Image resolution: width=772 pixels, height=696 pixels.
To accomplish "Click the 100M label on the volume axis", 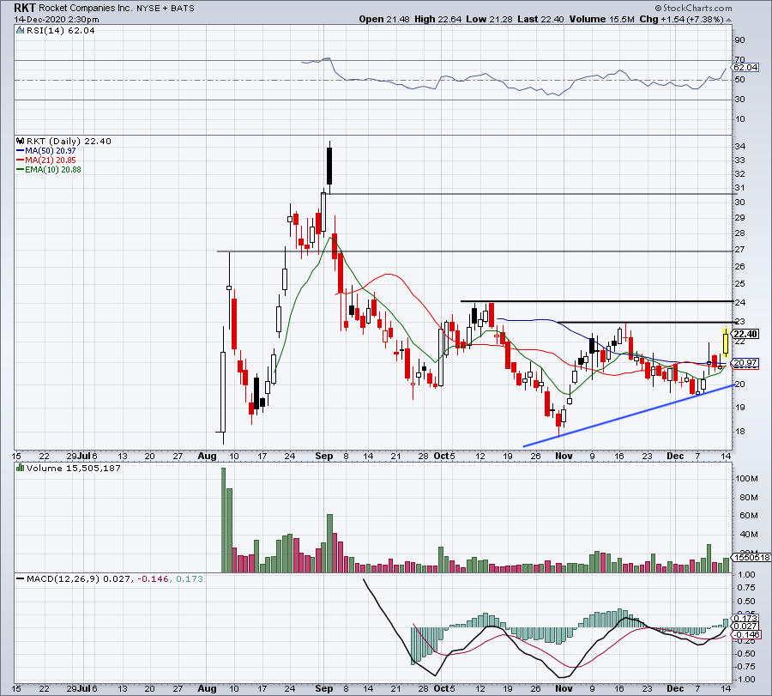I will click(747, 478).
